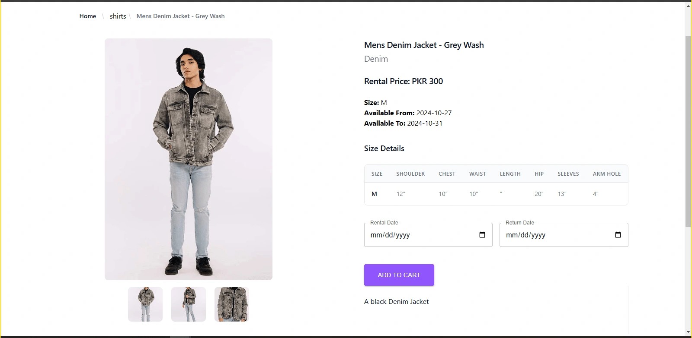
Task: Click the CHEST column header
Action: coord(447,174)
